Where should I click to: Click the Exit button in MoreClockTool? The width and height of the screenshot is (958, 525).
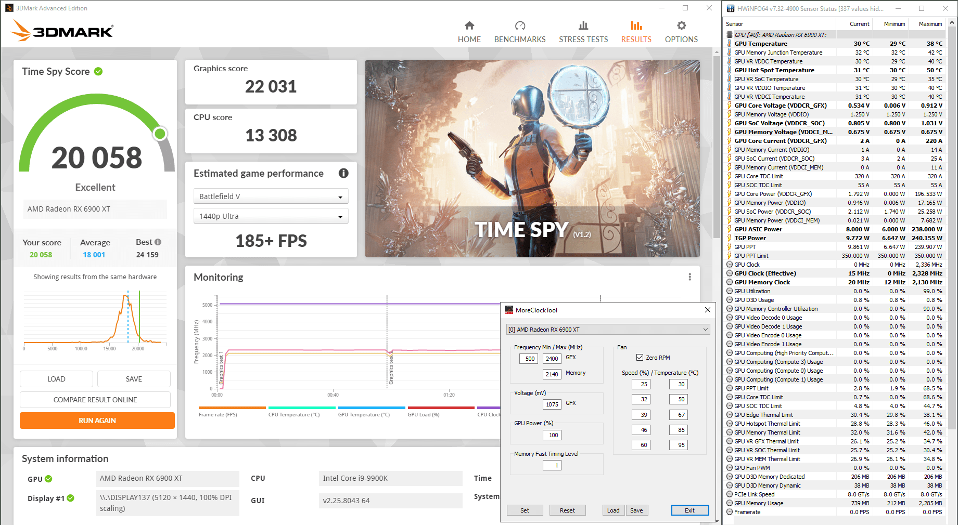pyautogui.click(x=689, y=510)
